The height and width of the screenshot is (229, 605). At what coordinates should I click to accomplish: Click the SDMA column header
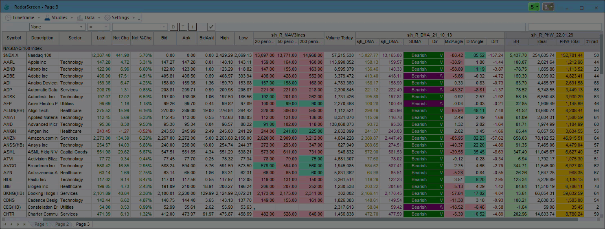pos(415,41)
